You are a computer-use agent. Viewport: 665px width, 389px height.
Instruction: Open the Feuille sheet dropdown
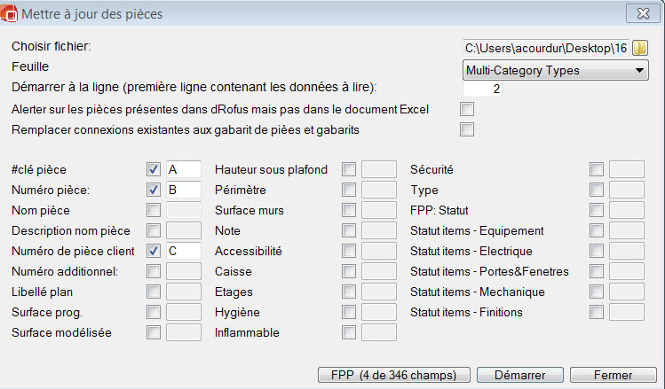(x=556, y=70)
